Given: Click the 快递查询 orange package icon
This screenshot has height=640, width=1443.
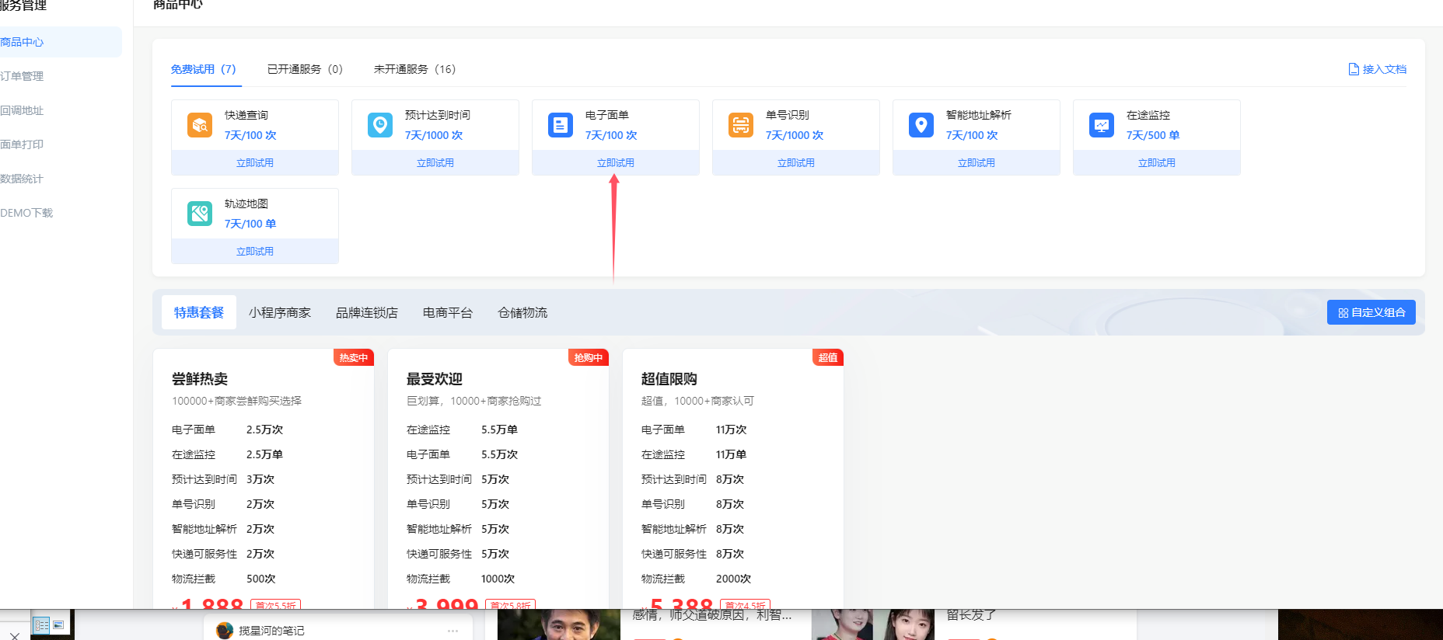Looking at the screenshot, I should pos(200,125).
